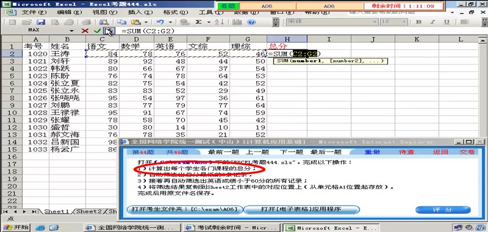Switch to 考试剩余时间 taskbar window
The image size is (488, 232).
tap(232, 228)
